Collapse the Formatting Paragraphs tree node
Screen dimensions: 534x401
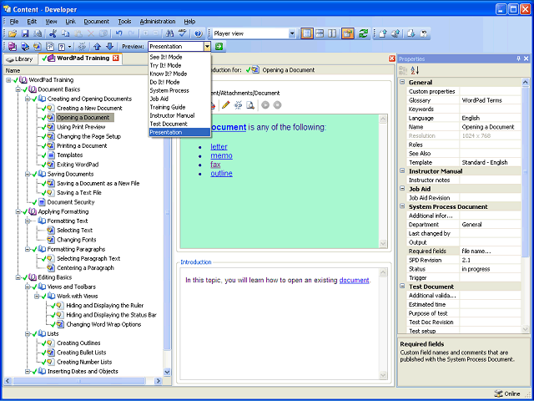[x=29, y=249]
